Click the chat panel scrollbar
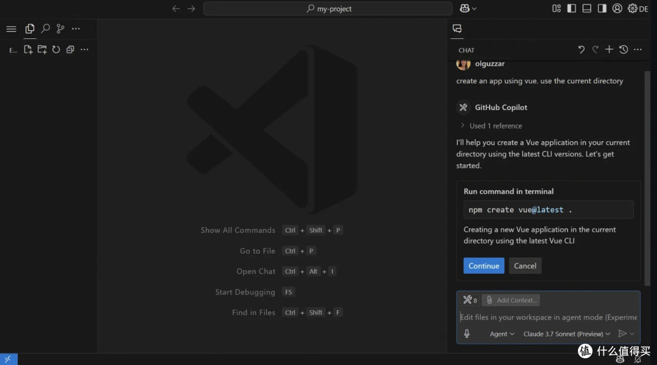Viewport: 657px width, 365px height. point(647,178)
